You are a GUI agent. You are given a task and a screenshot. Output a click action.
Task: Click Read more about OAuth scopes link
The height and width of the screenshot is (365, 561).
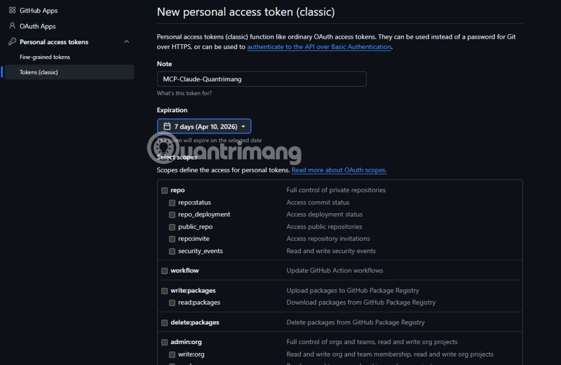point(339,170)
